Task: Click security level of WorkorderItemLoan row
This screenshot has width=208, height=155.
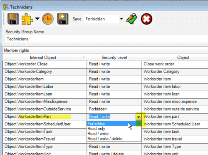Action: [x=114, y=94]
